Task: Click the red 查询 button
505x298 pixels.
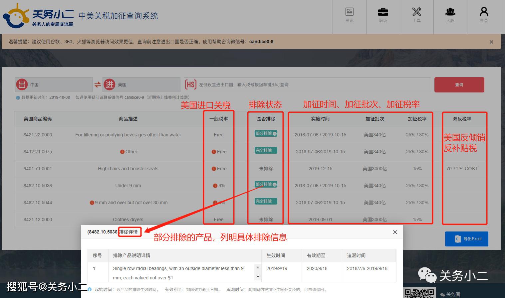Action: click(459, 85)
